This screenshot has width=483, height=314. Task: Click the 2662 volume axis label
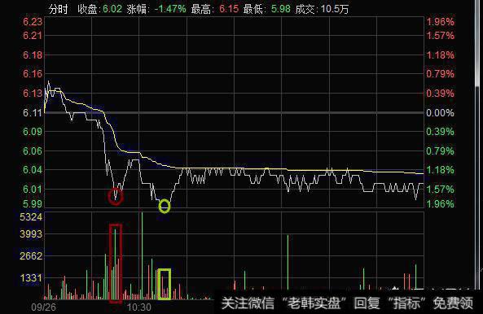pos(31,256)
